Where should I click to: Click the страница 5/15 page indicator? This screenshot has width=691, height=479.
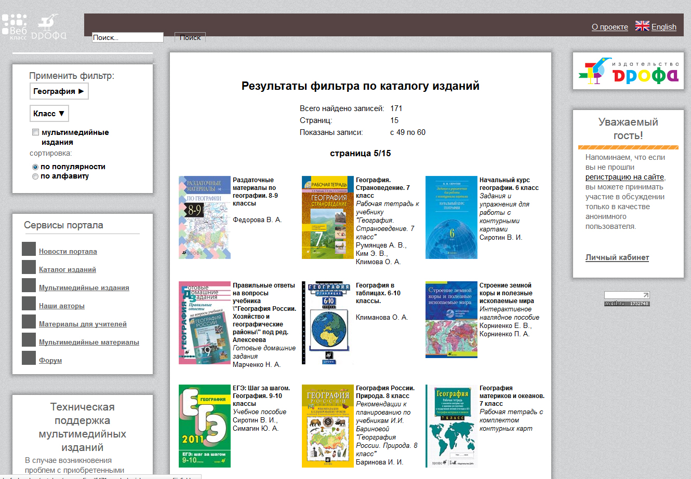(361, 154)
